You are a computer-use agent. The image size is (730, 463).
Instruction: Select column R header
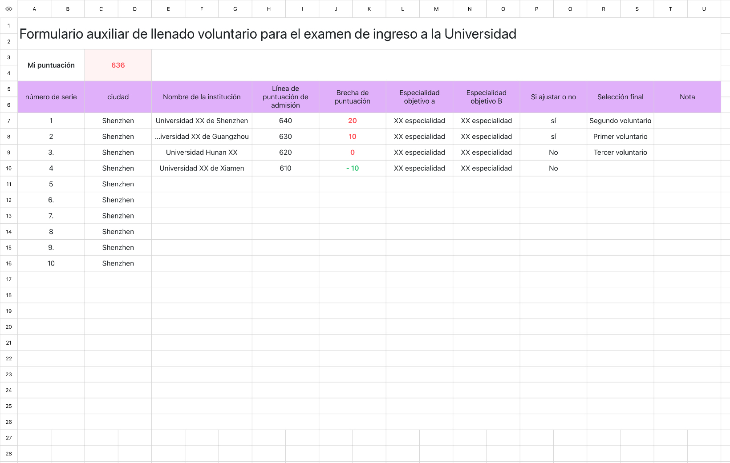pos(604,9)
